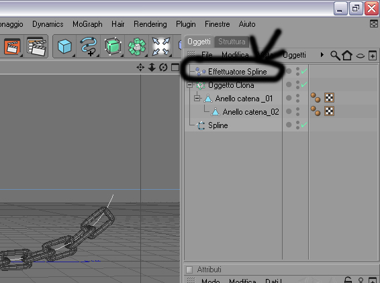Toggle green enable checkmark for Effettuatore Spline
380x283 pixels.
(304, 71)
